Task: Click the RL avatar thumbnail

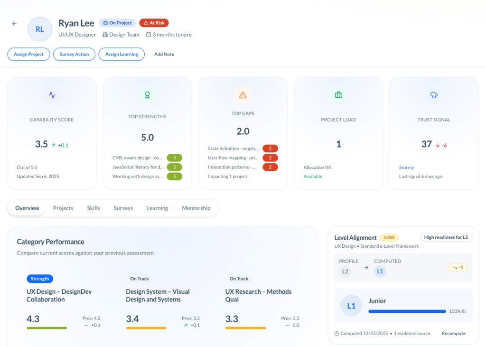Action: (x=40, y=29)
